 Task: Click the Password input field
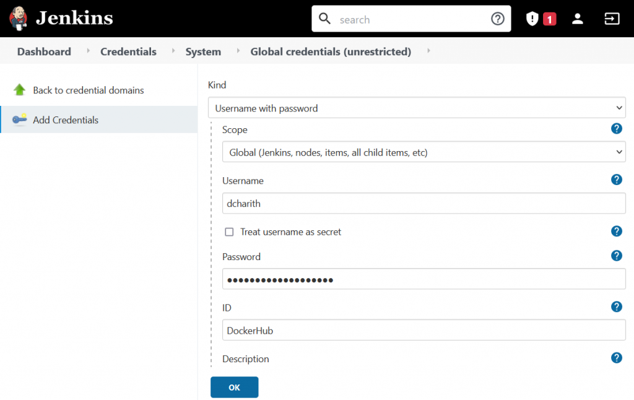click(x=423, y=279)
